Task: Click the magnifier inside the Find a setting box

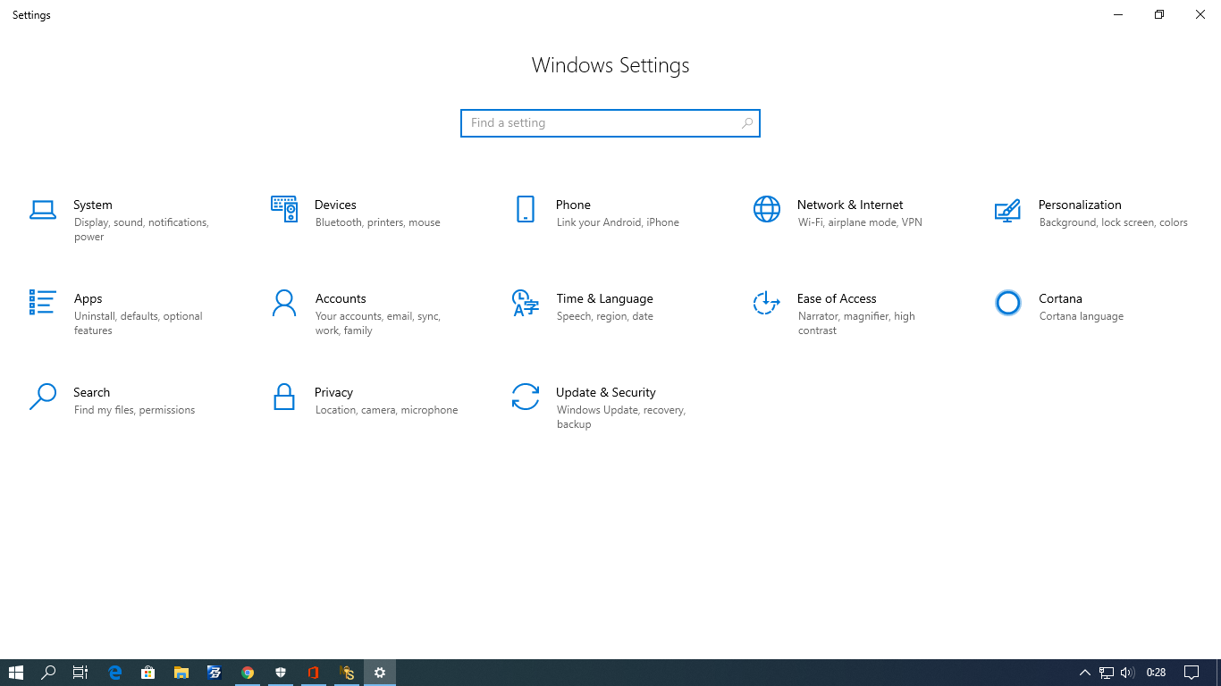Action: tap(747, 123)
